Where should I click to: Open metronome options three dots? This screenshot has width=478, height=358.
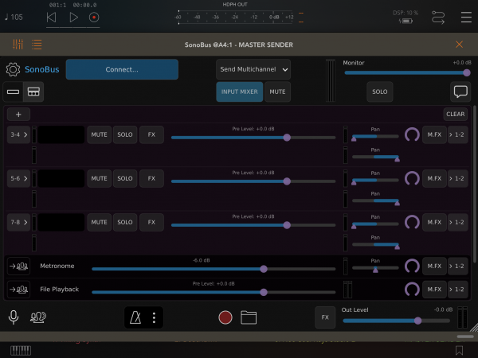pyautogui.click(x=154, y=317)
